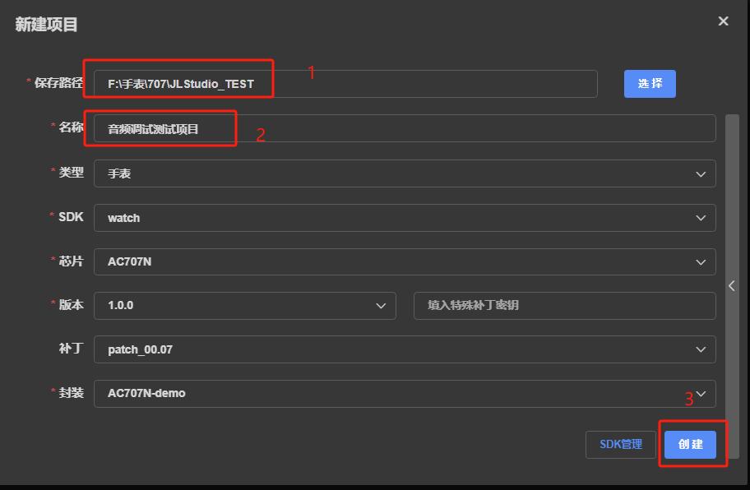Open the 版本 dropdown showing 1.0.0

245,306
